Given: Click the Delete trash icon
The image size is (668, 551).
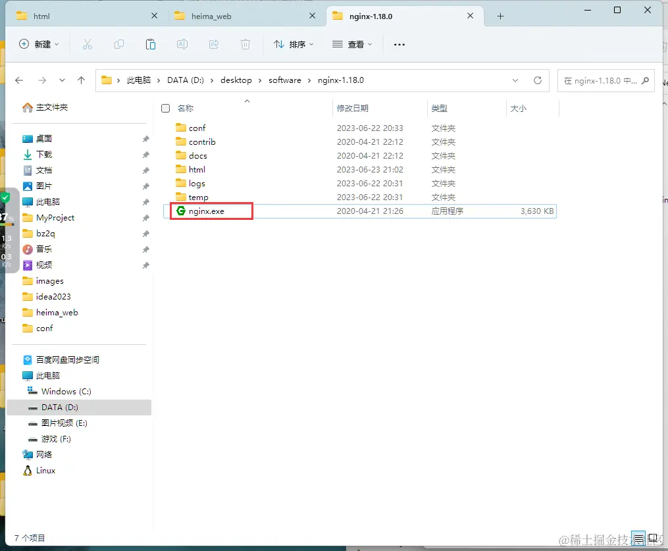Looking at the screenshot, I should pos(245,44).
